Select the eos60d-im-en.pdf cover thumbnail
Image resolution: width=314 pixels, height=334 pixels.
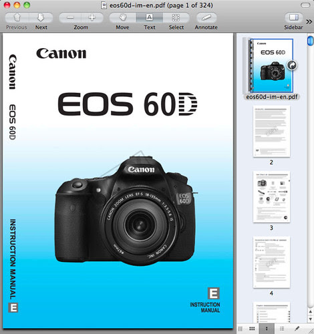271,65
